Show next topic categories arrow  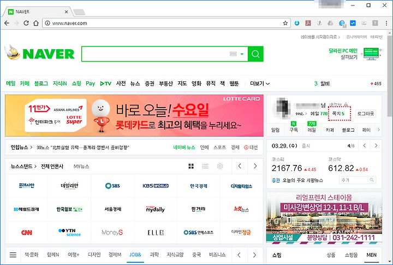(255, 255)
